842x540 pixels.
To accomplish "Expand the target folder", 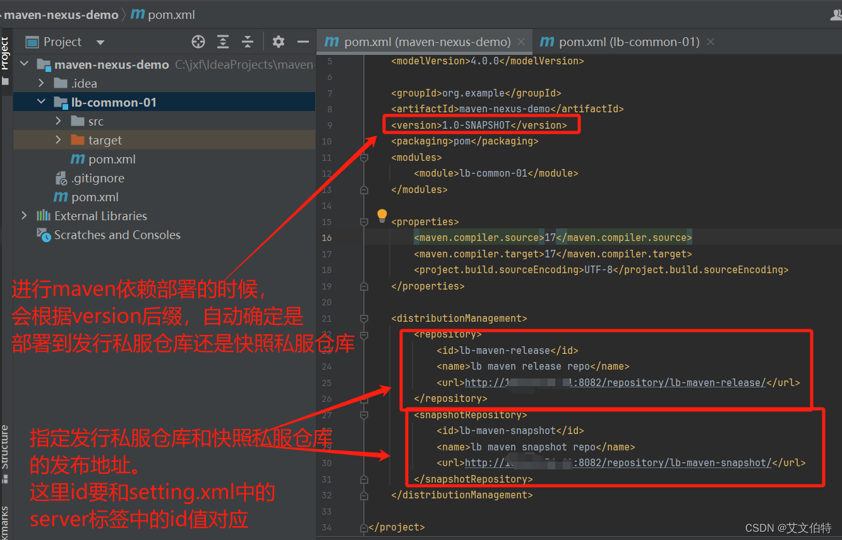I will (58, 140).
